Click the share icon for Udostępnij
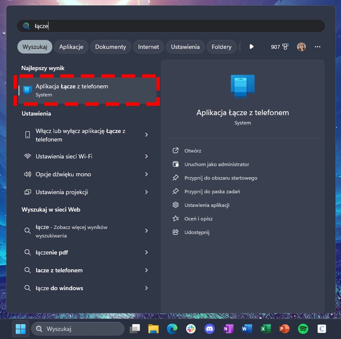Image resolution: width=341 pixels, height=339 pixels. [x=176, y=232]
